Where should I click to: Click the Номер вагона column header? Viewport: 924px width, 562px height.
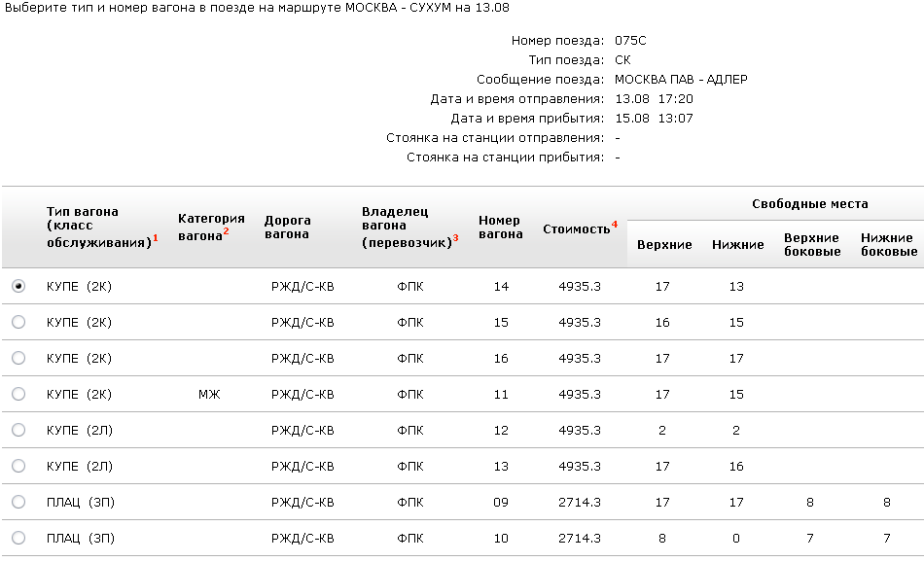pyautogui.click(x=499, y=227)
